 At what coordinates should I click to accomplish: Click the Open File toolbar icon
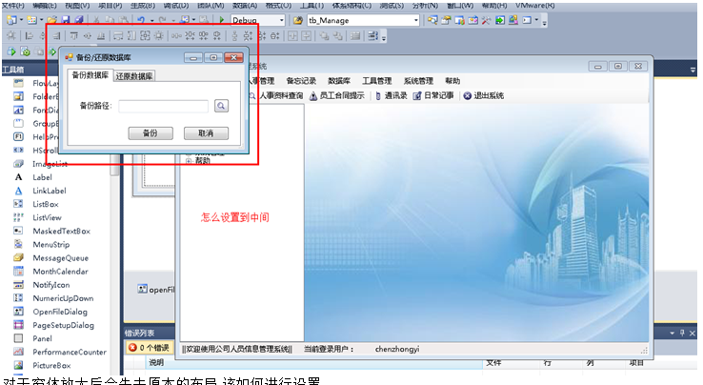point(52,20)
